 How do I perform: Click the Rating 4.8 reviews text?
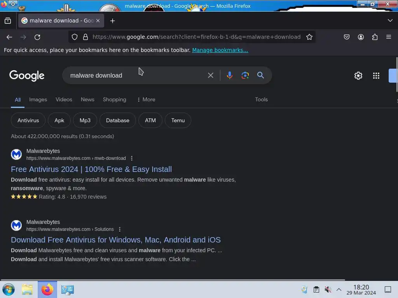coord(73,197)
